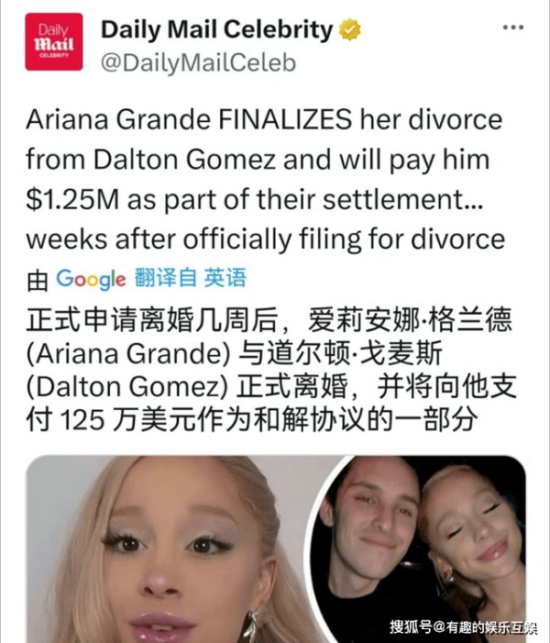Click the 翻译自 英语 translation link
The height and width of the screenshot is (643, 550).
pos(191,278)
